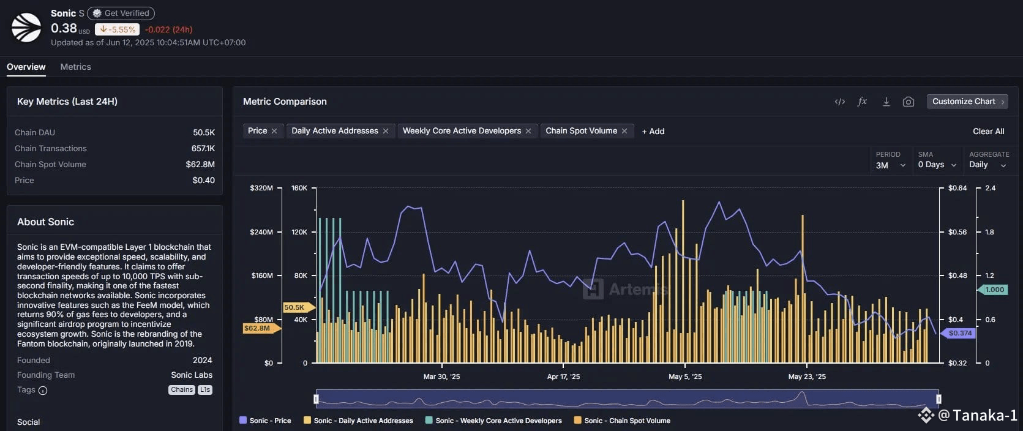
Task: Expand the Customize Chart panel
Action: tap(968, 102)
